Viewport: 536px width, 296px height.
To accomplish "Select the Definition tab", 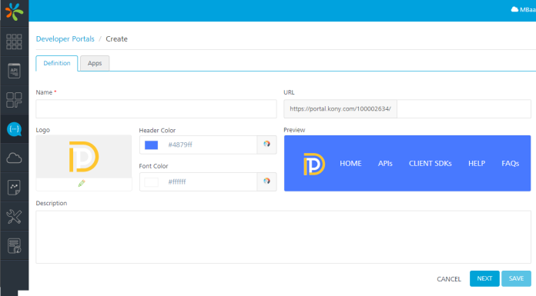I will [x=57, y=63].
